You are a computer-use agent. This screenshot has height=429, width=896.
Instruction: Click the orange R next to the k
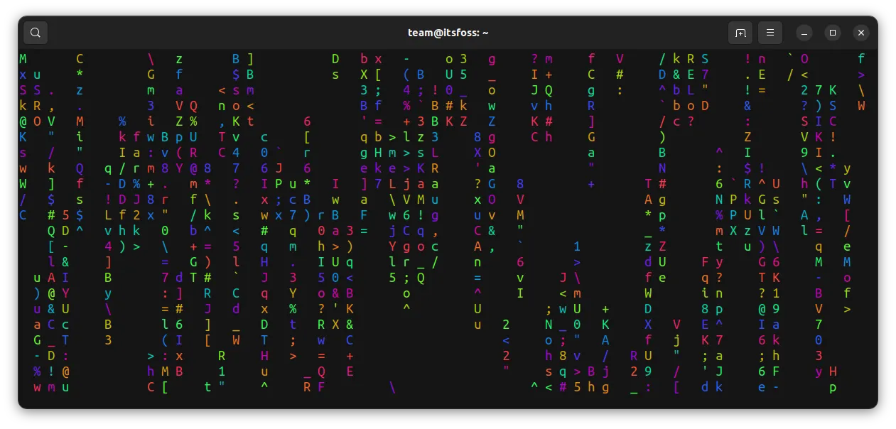point(36,105)
